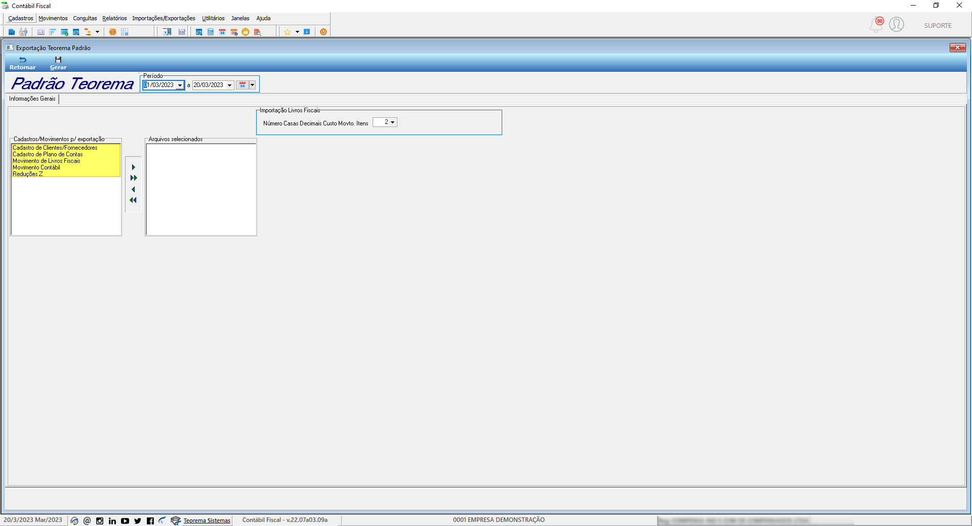
Task: Click the period calendar picker icon
Action: pos(242,85)
